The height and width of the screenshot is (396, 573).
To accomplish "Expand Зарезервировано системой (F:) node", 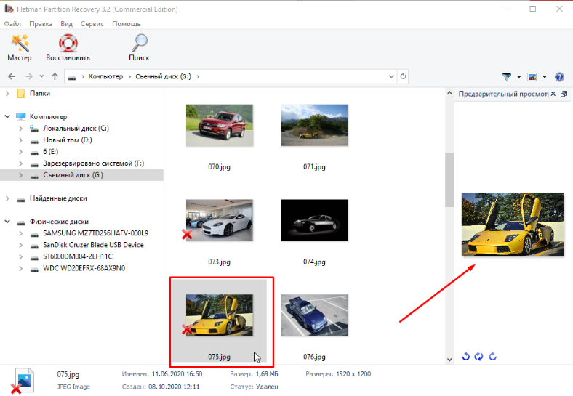I will (20, 163).
